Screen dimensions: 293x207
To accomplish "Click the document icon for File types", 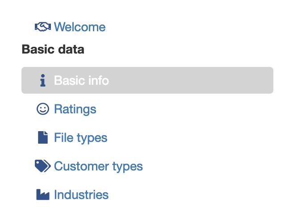I will tap(43, 137).
